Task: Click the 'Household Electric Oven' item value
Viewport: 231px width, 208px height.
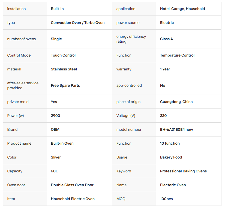Action: pyautogui.click(x=73, y=199)
